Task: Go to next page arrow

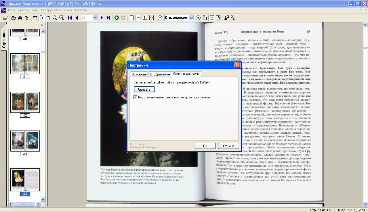Action: click(x=102, y=18)
